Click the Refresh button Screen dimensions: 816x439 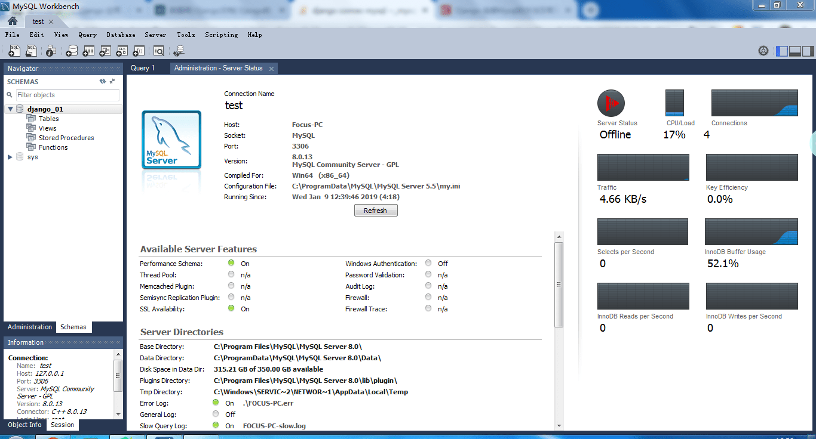[x=376, y=211]
